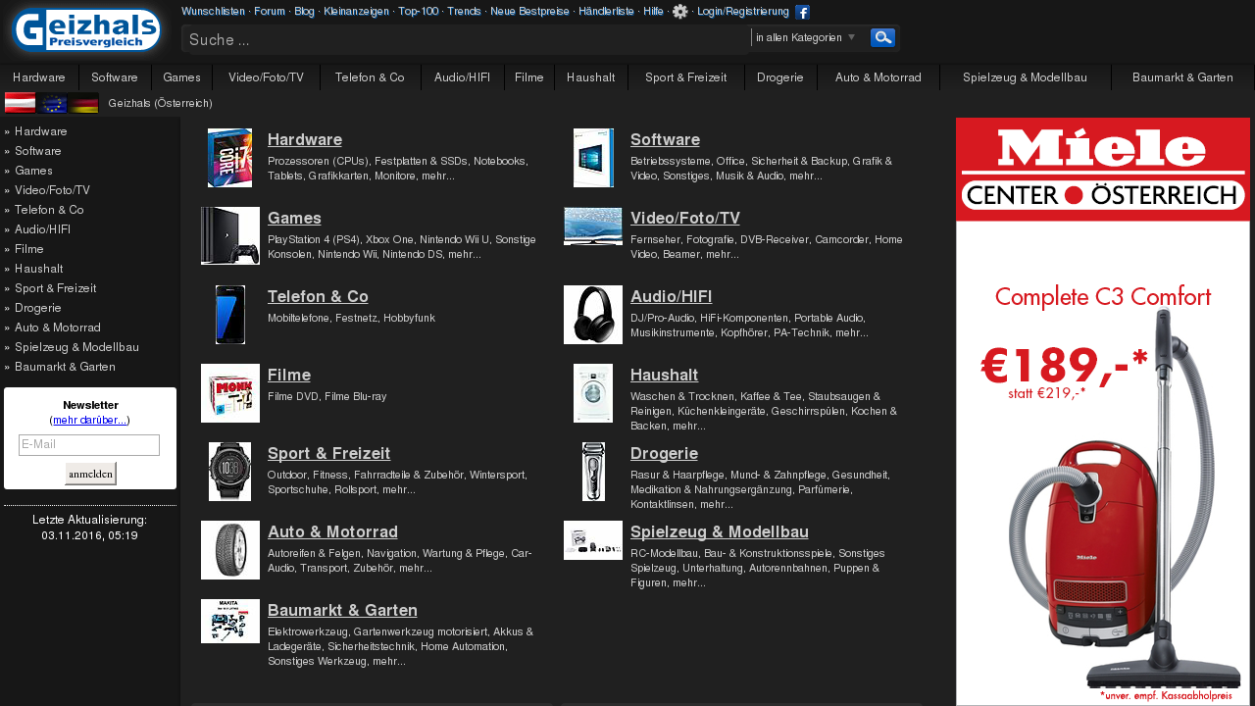Open the settings gear icon
The width and height of the screenshot is (1255, 706).
tap(679, 12)
